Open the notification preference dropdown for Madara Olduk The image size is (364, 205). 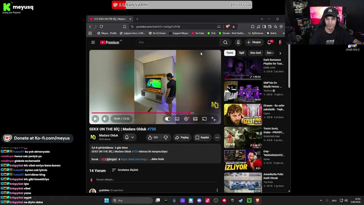(x=129, y=138)
